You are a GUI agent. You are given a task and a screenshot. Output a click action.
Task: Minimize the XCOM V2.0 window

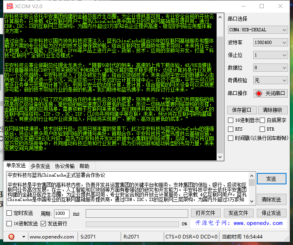tap(243, 6)
